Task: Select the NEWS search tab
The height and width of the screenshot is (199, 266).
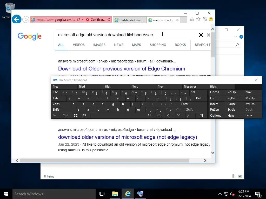Action: click(119, 45)
